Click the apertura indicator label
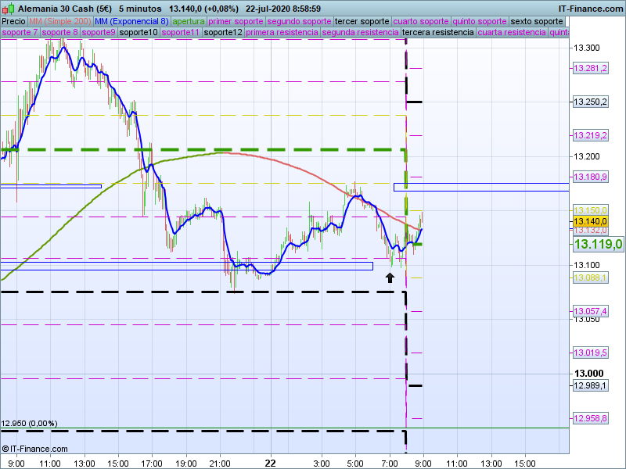Viewport: 626px width, 469px height. 189,21
